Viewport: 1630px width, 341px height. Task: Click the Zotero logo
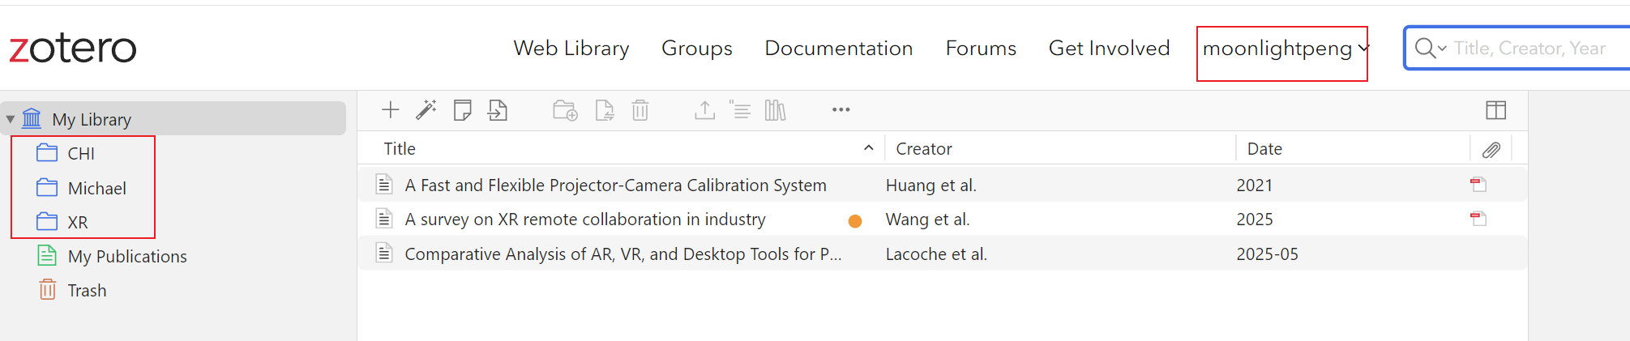point(73,49)
